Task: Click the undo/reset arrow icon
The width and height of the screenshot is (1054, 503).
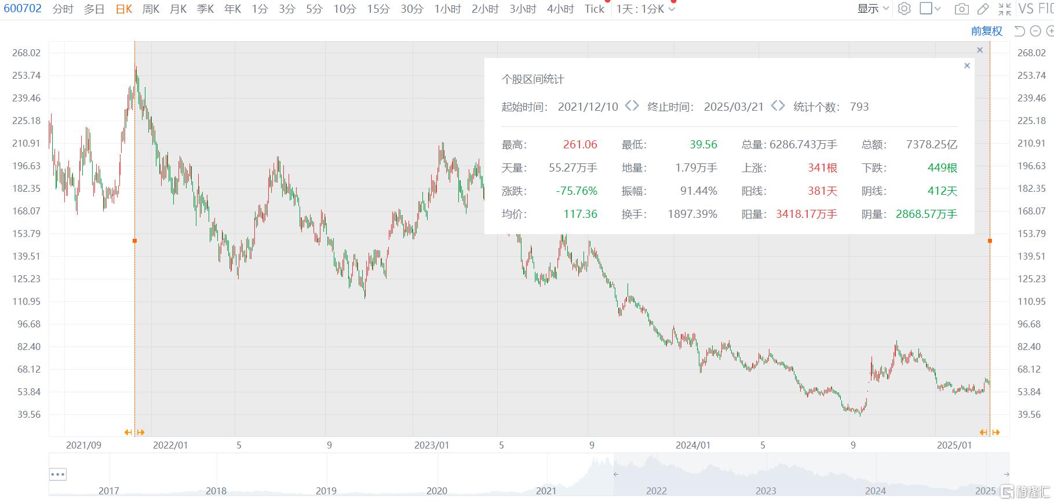Action: [1020, 31]
